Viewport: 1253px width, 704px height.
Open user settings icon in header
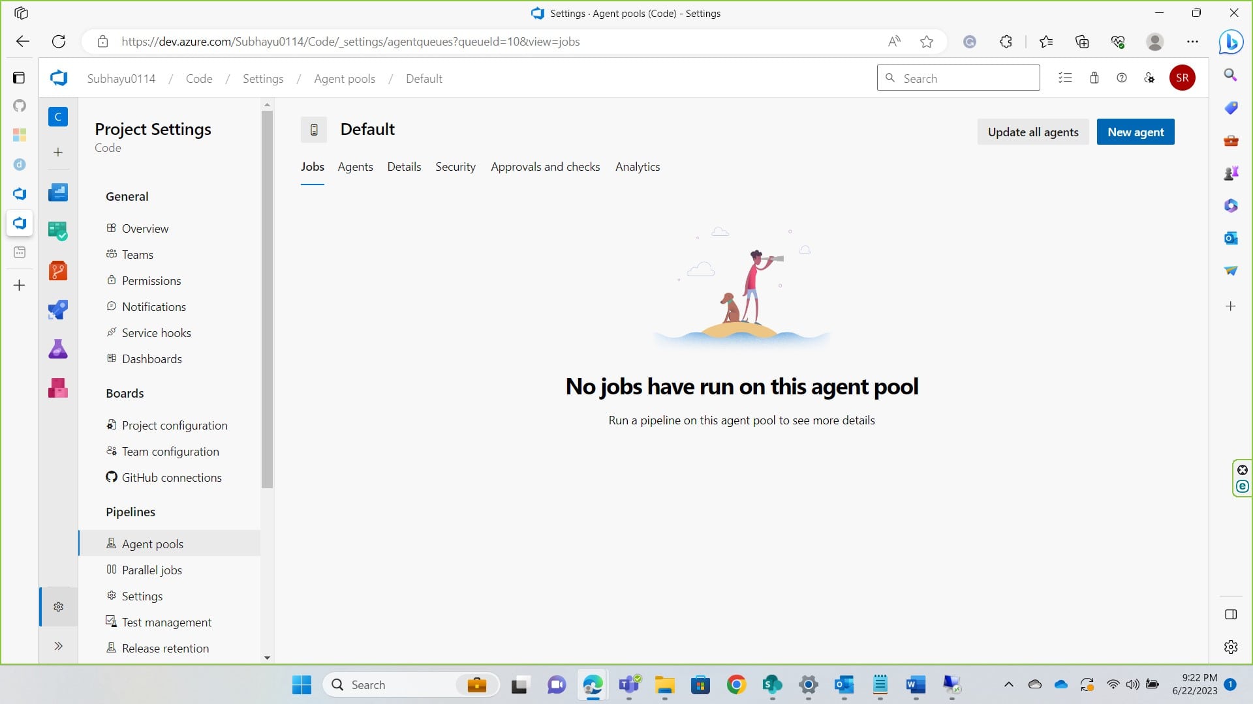coord(1149,78)
